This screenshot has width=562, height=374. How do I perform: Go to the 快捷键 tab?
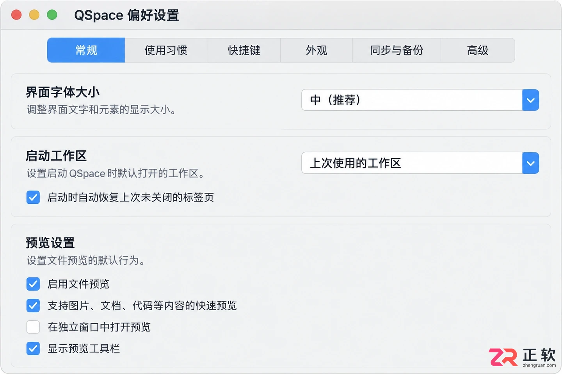click(244, 50)
